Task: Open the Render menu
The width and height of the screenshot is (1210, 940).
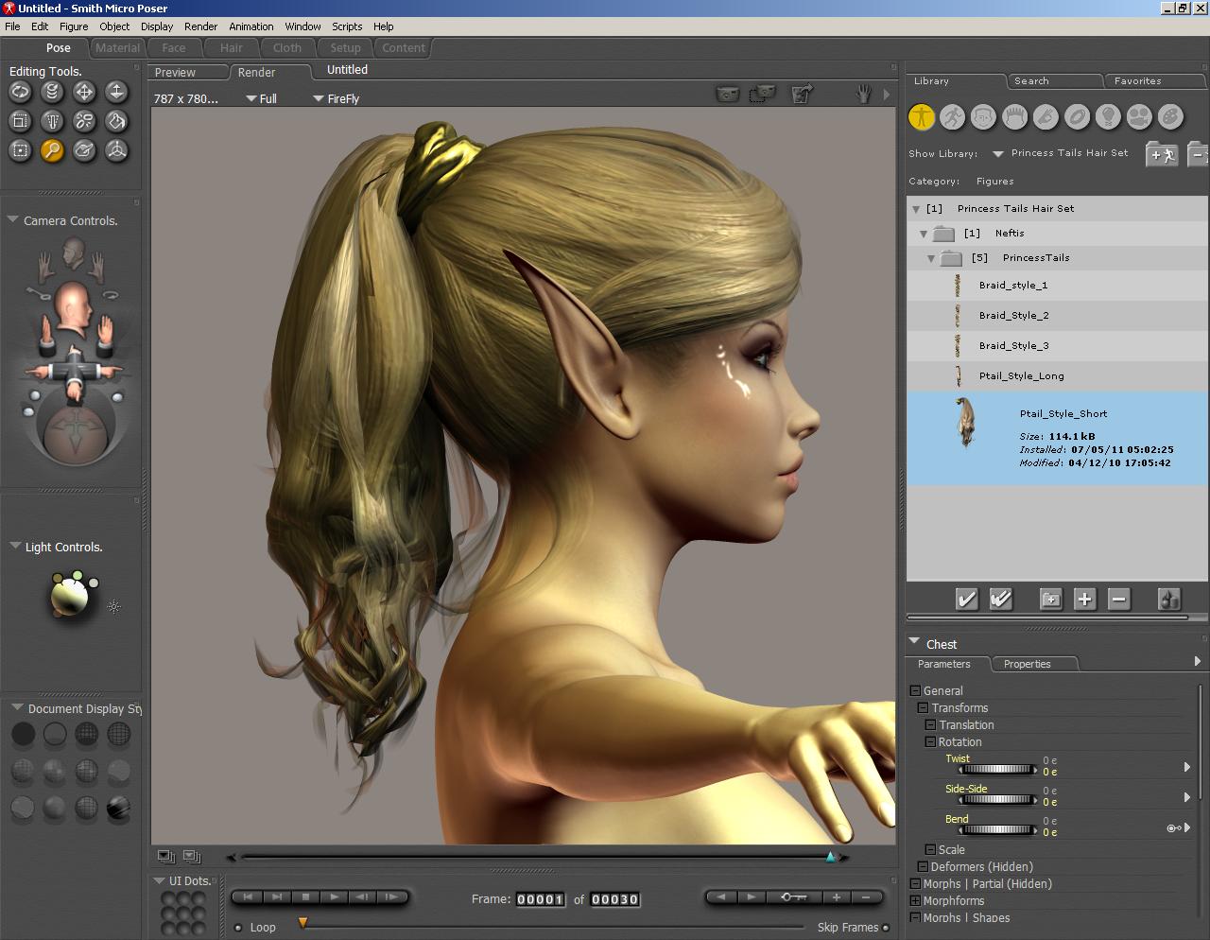Action: click(x=200, y=26)
